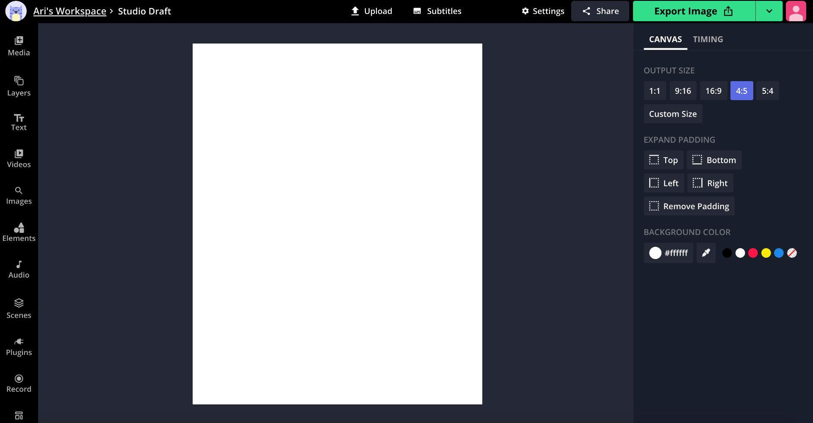This screenshot has height=423, width=813.
Task: Click the Remove Padding button
Action: click(689, 206)
